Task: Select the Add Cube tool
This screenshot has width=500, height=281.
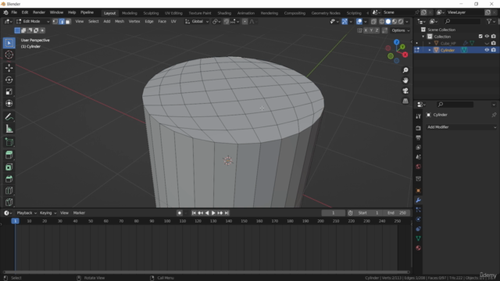Action: pyautogui.click(x=9, y=142)
